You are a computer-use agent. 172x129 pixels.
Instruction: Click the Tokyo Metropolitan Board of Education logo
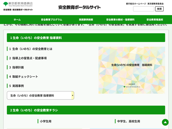tap(18, 4)
